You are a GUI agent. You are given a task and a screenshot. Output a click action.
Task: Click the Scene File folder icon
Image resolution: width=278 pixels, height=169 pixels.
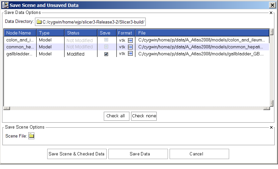(x=31, y=136)
